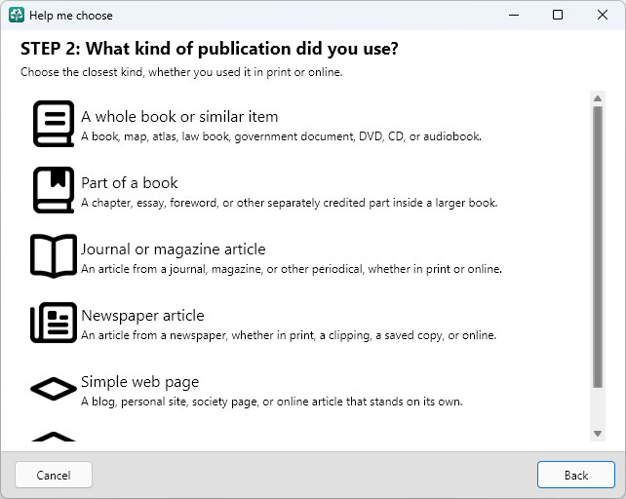This screenshot has height=499, width=626.
Task: Click description 'A blog, personal site, society page...'
Action: (x=271, y=402)
